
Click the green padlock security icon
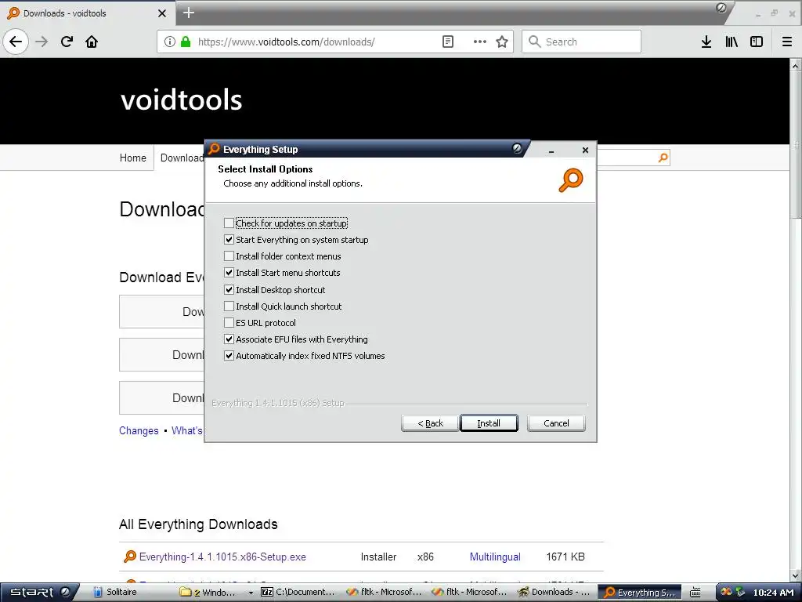[186, 42]
